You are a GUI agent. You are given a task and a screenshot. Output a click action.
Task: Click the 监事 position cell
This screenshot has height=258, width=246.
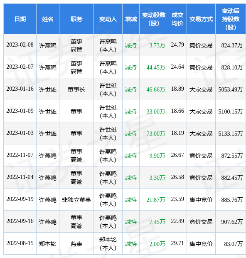coord(76,244)
